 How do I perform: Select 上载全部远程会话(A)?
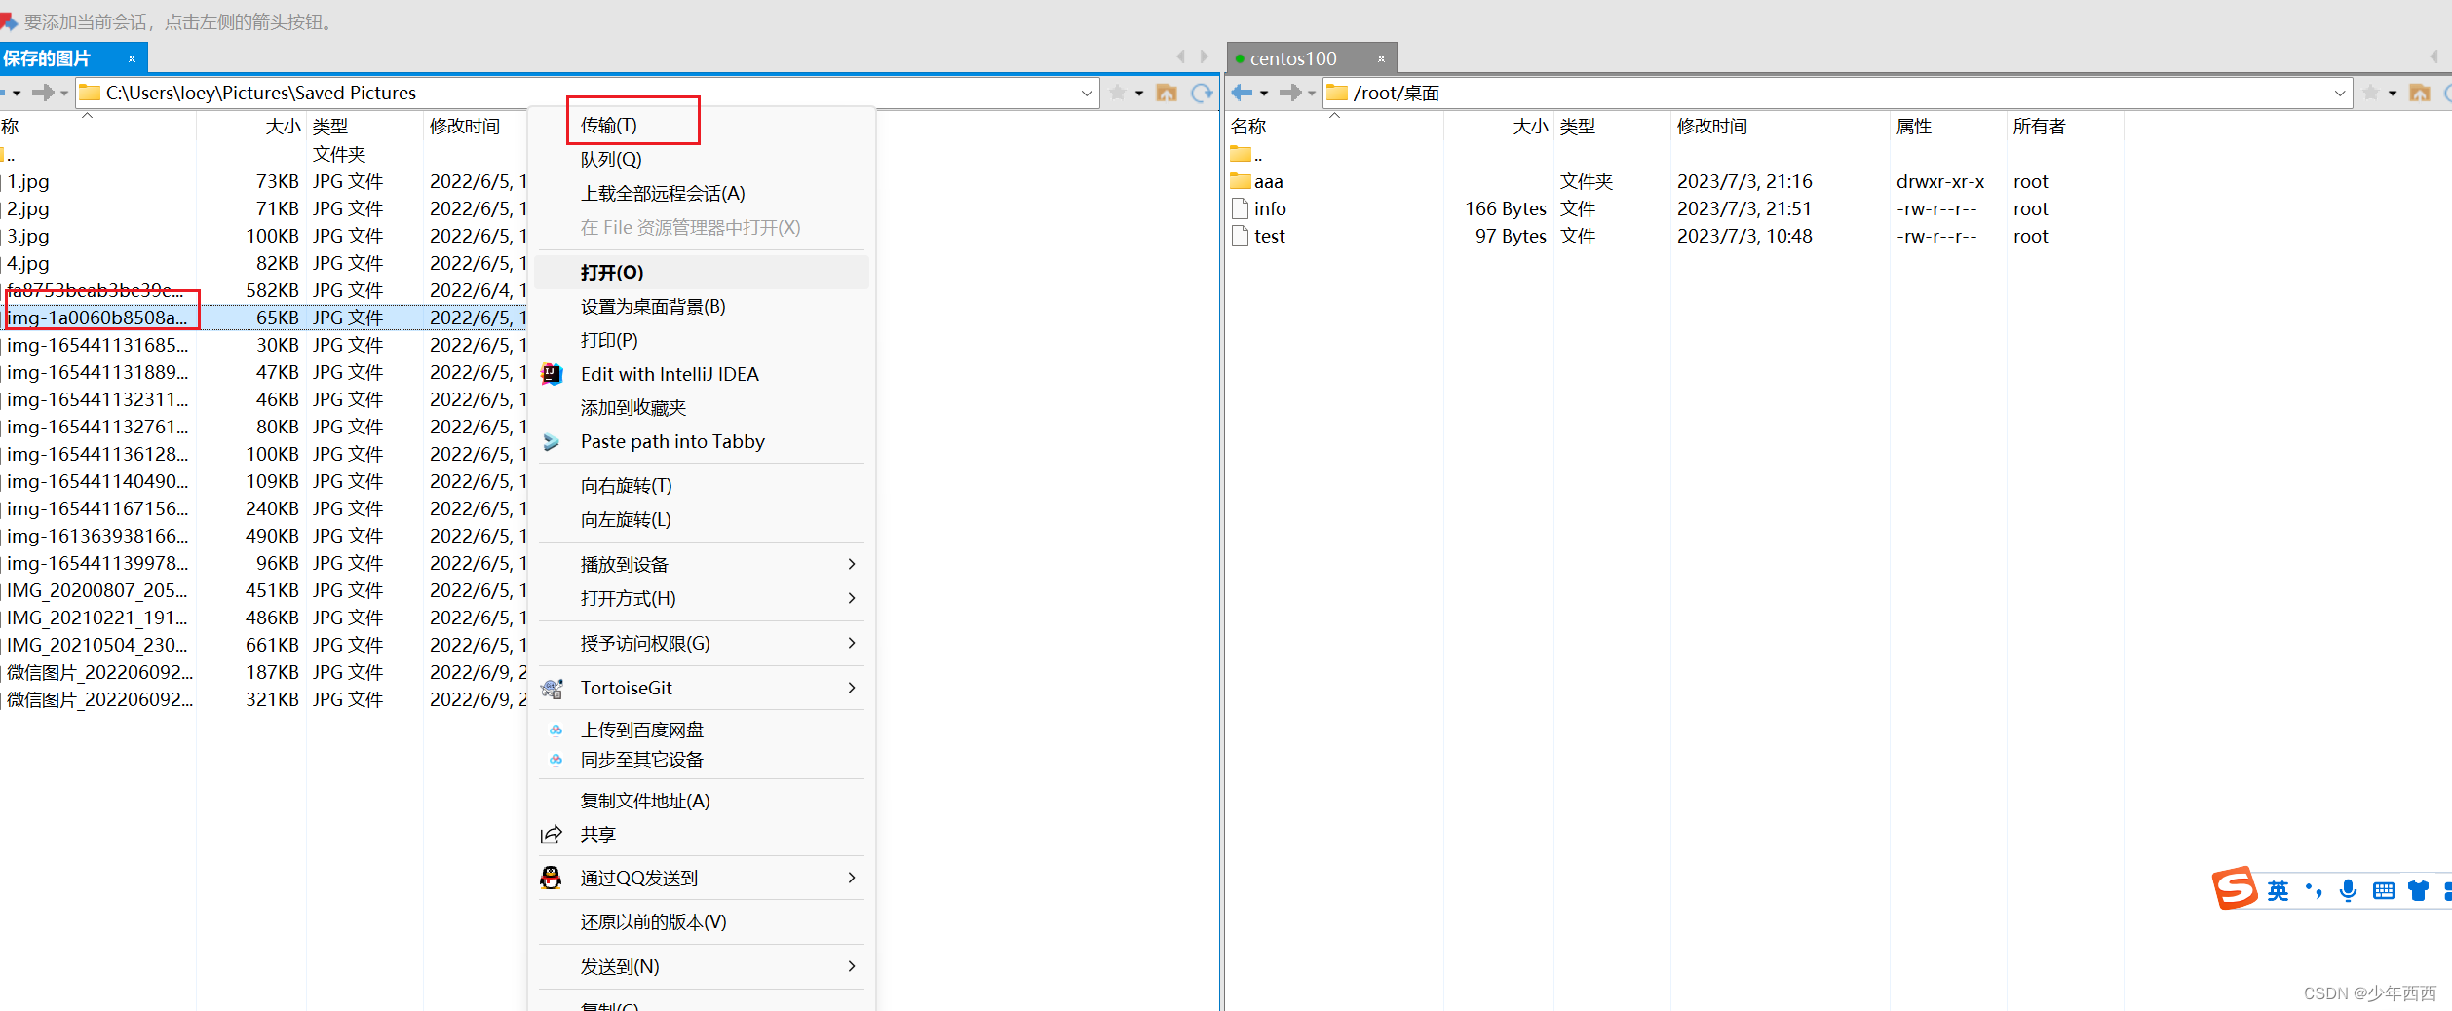[702, 194]
